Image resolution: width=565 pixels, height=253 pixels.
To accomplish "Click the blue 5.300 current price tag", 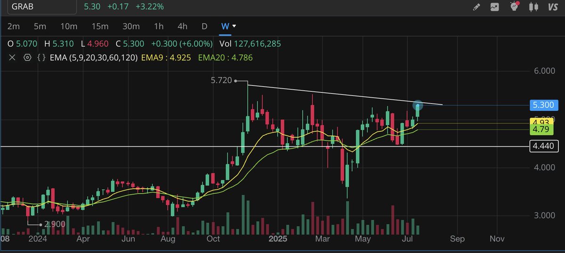I will point(544,104).
